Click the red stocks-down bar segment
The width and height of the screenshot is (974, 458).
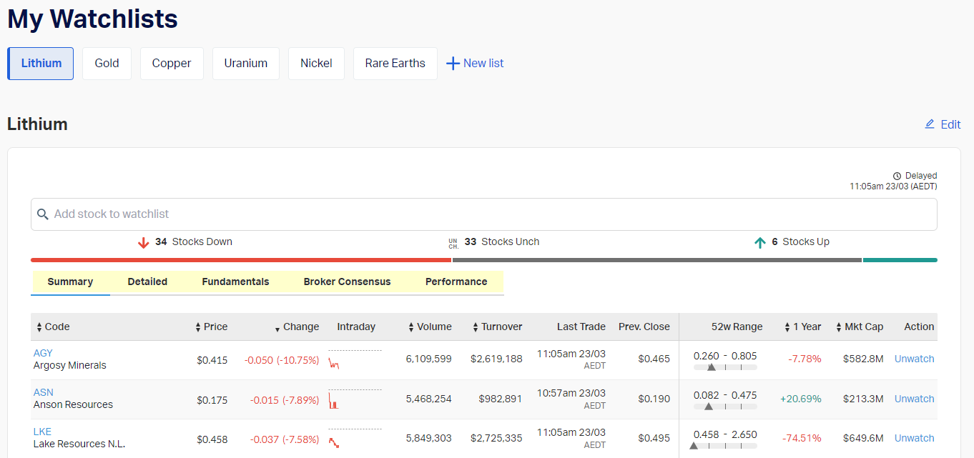(x=241, y=260)
